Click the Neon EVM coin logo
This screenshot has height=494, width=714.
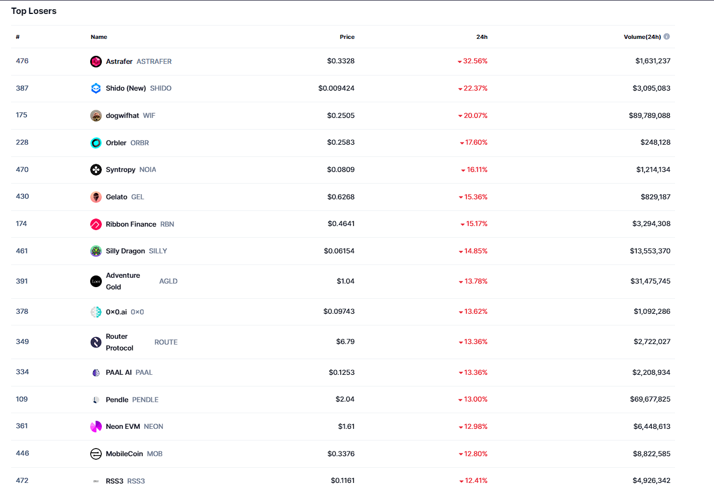point(96,427)
